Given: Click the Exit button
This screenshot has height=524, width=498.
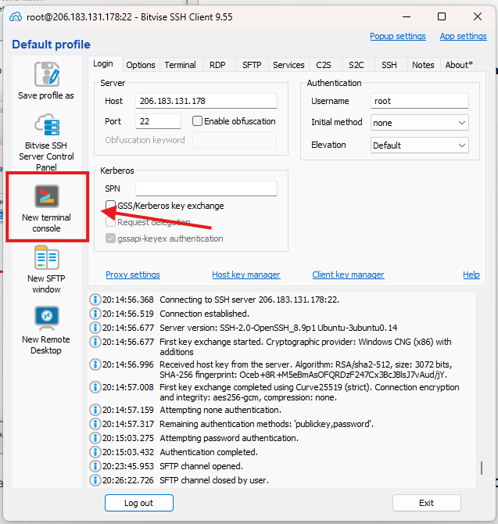Looking at the screenshot, I should [x=427, y=503].
